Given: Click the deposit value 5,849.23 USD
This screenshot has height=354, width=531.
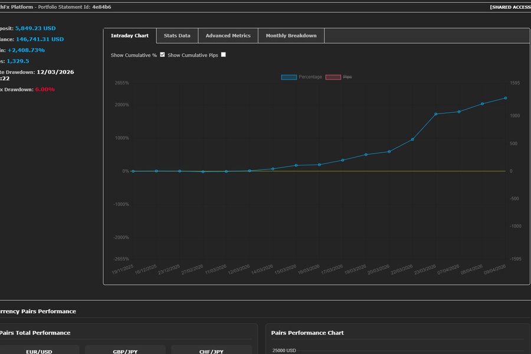Looking at the screenshot, I should 35,28.
